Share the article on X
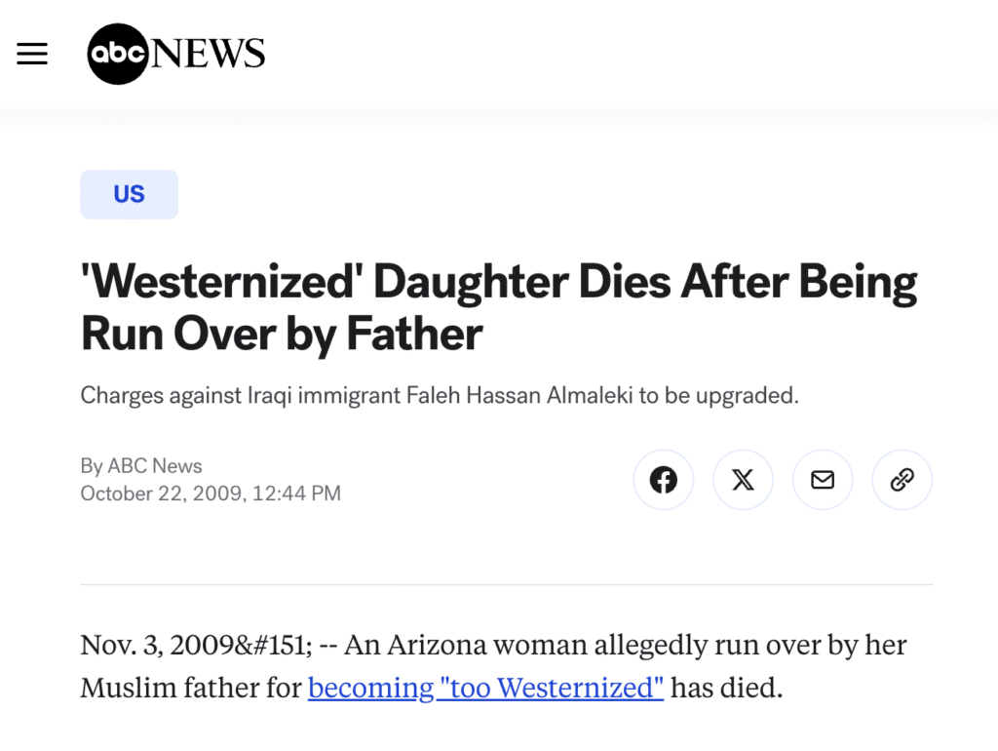 743,480
